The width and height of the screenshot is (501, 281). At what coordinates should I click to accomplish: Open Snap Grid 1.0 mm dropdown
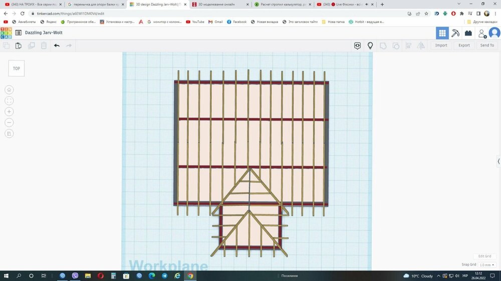(x=487, y=264)
